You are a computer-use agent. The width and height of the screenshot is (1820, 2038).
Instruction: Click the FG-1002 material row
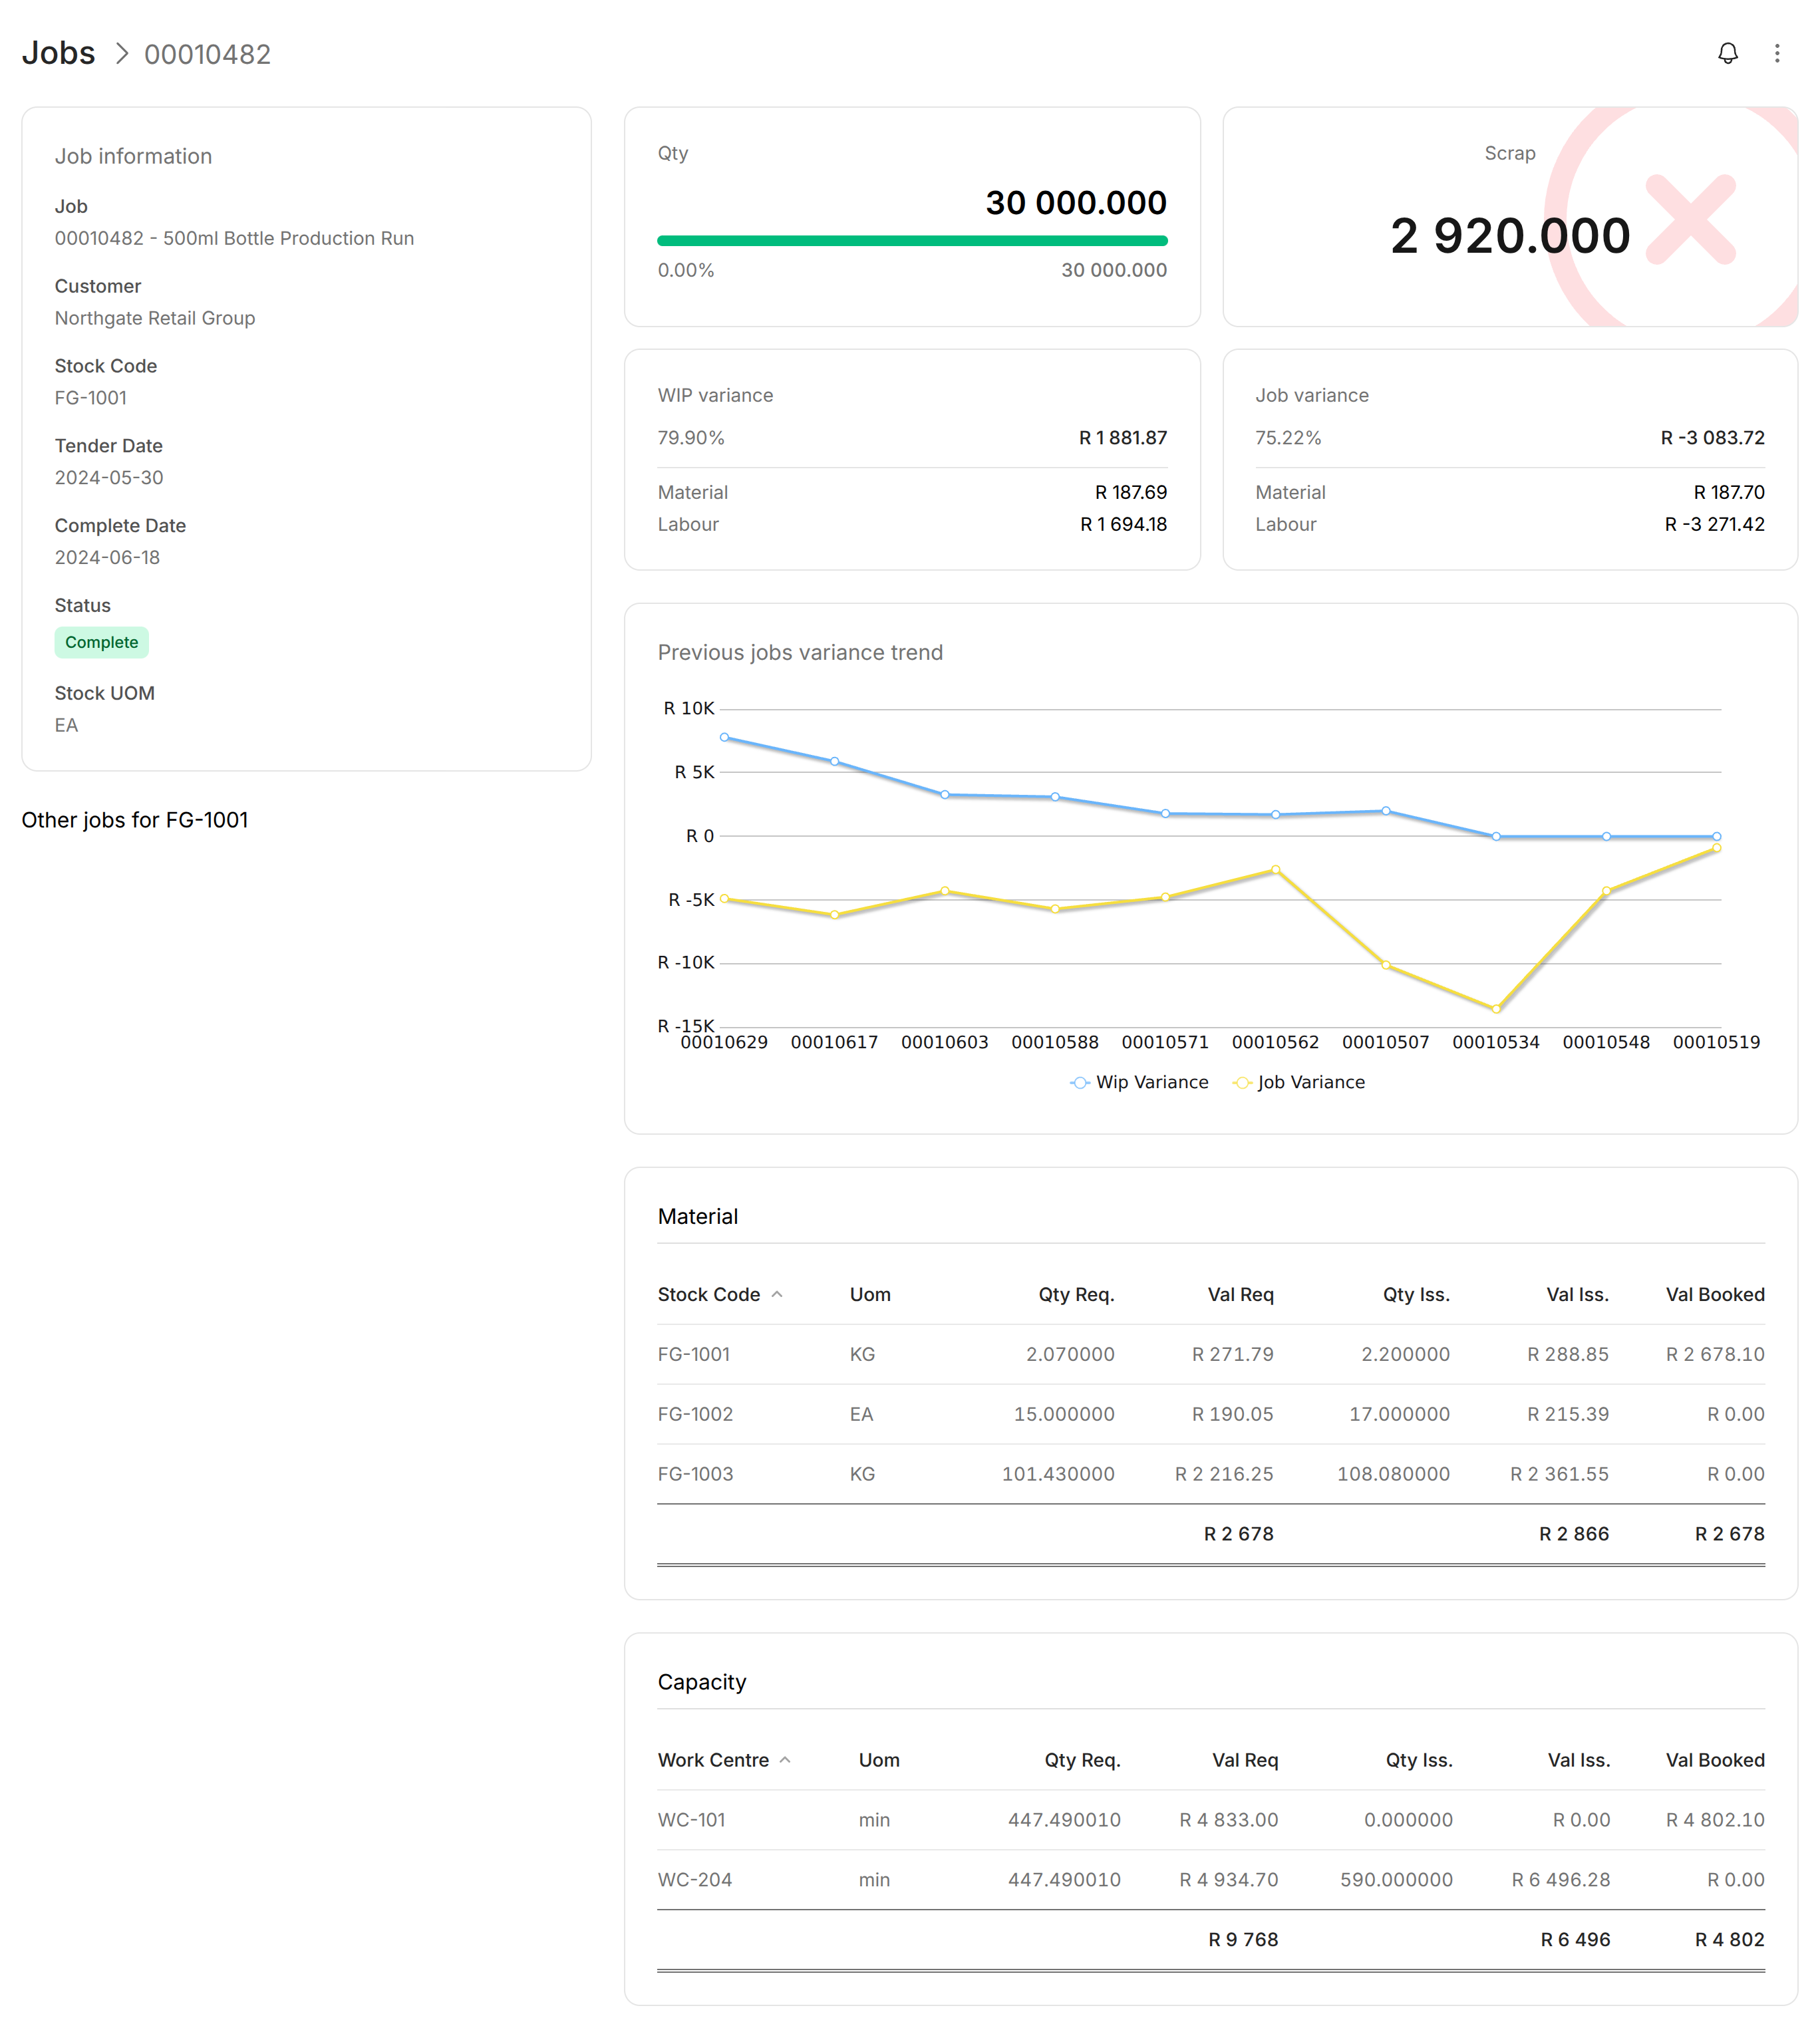(x=1211, y=1414)
